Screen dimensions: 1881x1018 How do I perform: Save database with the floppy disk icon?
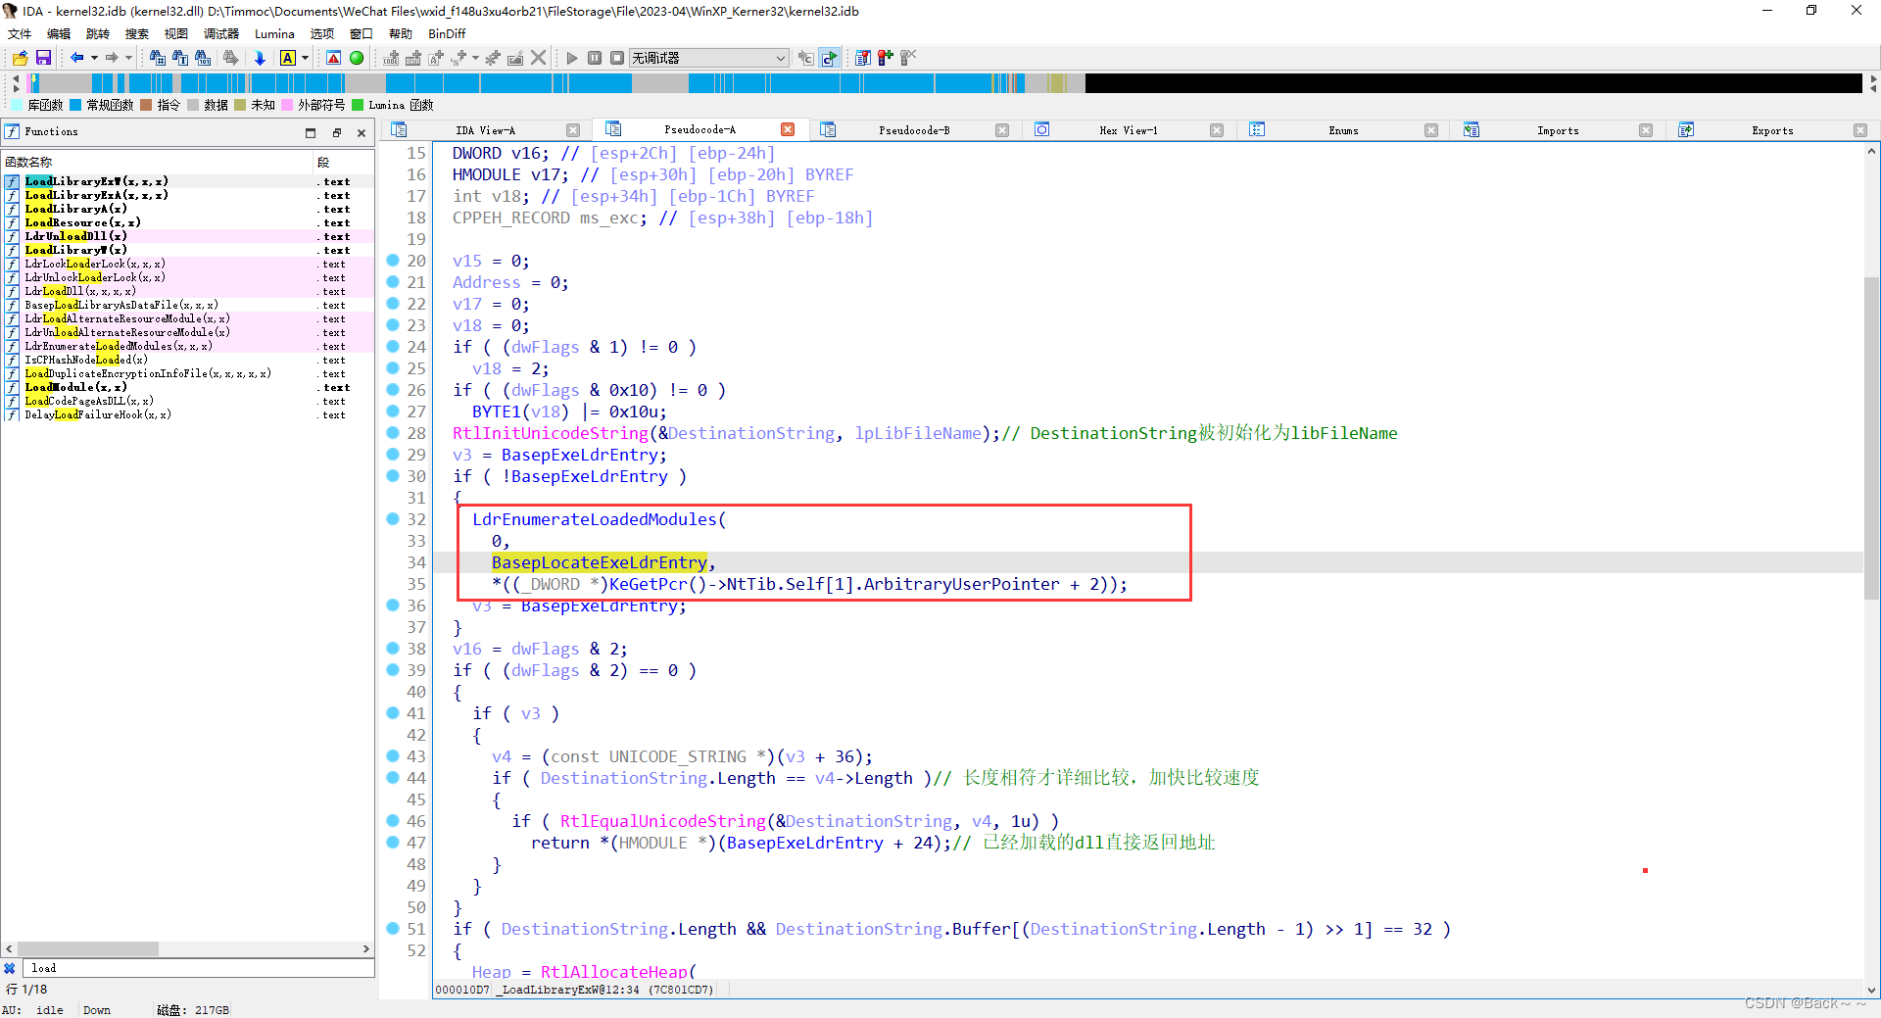click(43, 58)
